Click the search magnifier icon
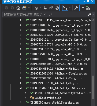 [89, 14]
